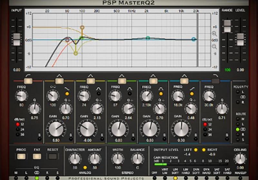Click the high-pass filter shape icon
The width and height of the screenshot is (258, 180).
pos(28,75)
